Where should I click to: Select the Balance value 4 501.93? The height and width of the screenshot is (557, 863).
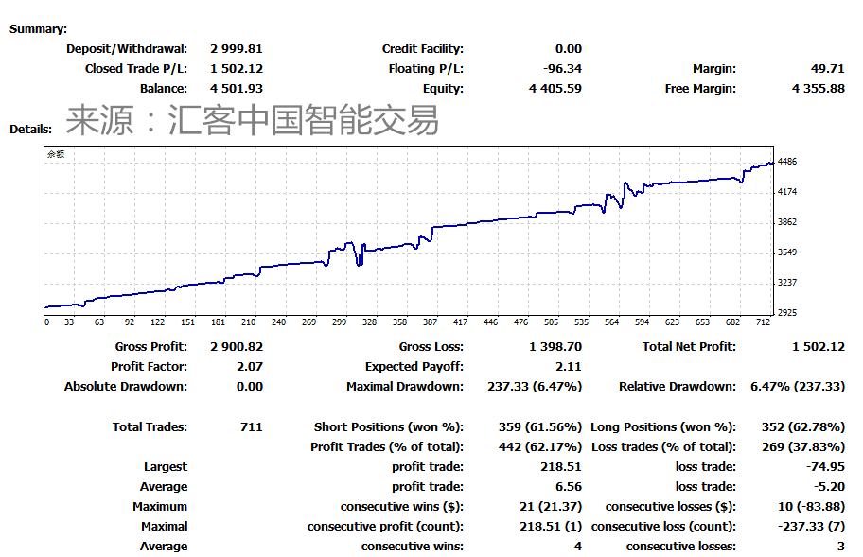pos(237,89)
